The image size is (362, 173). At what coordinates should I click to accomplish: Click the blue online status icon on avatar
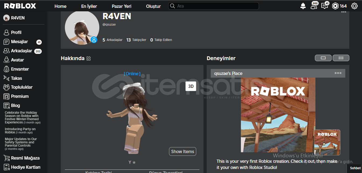point(94,40)
